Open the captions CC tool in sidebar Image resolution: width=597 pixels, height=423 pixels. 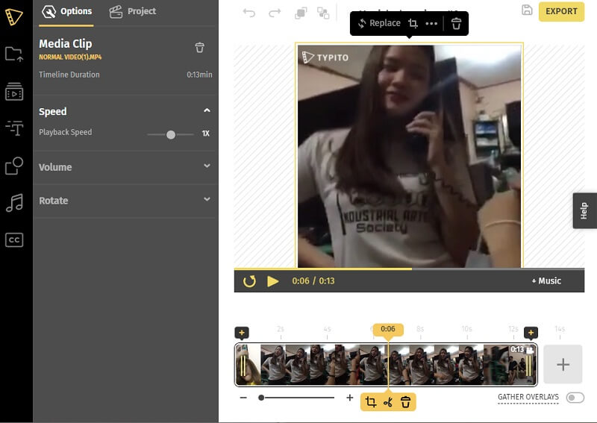point(13,239)
